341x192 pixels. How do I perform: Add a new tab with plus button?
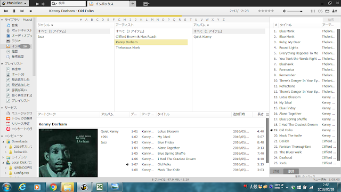tap(133, 4)
